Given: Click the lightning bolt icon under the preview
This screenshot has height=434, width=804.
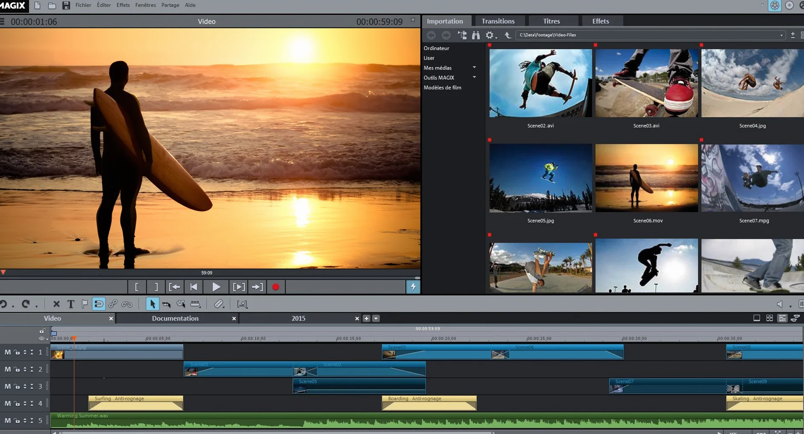Looking at the screenshot, I should (x=413, y=287).
